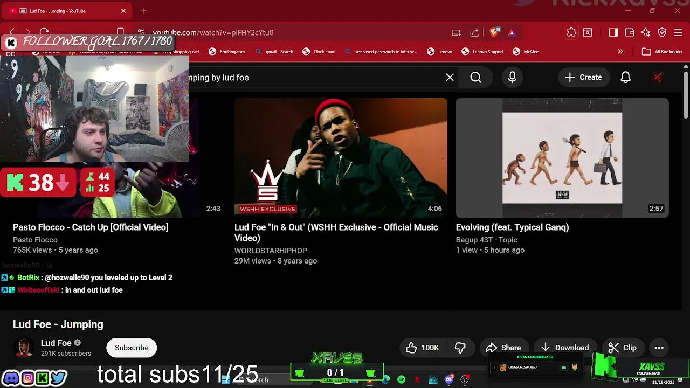690x388 pixels.
Task: Open YouTube notifications bell
Action: [x=625, y=78]
